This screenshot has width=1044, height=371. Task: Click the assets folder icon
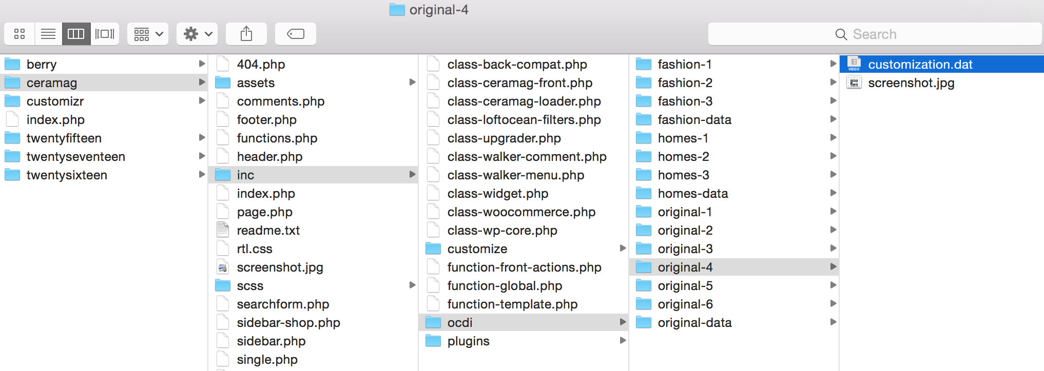pos(223,83)
